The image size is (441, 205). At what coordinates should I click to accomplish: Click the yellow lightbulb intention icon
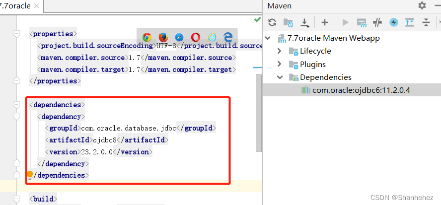click(x=30, y=175)
